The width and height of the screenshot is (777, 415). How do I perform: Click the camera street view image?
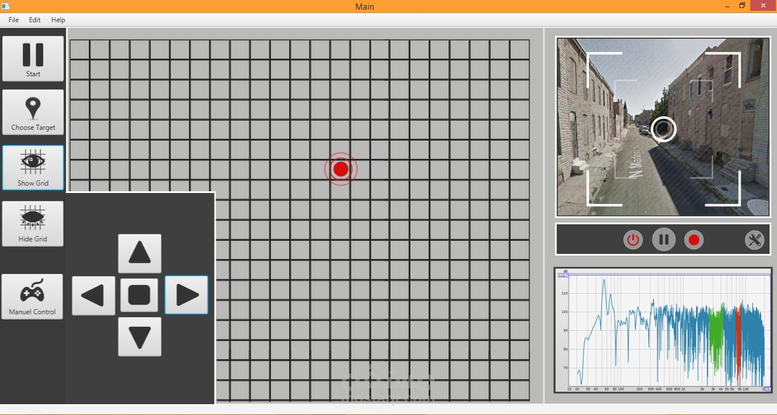click(x=663, y=128)
